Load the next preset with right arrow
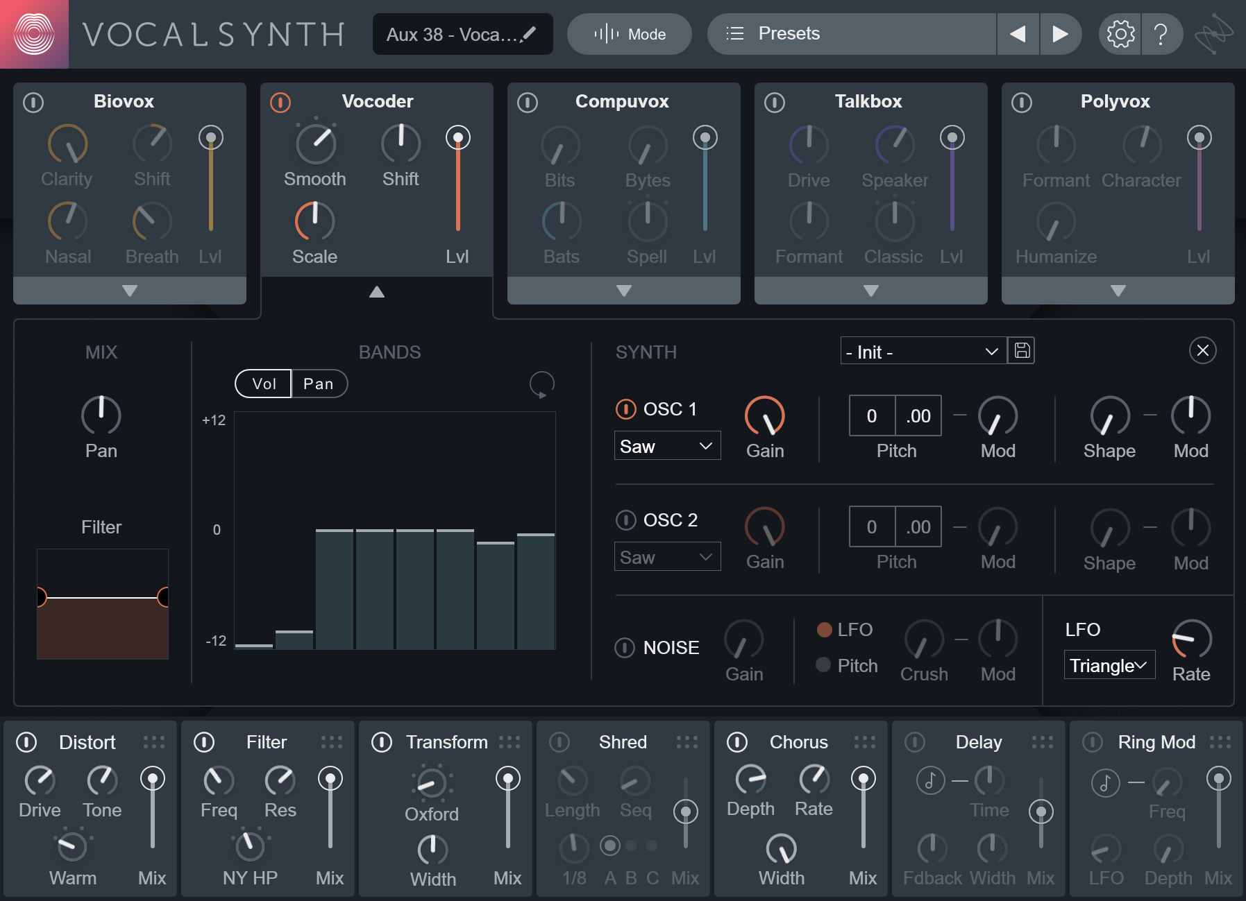1246x901 pixels. coord(1060,34)
